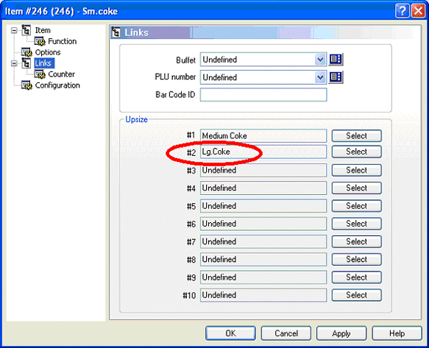Click the Buffet field label
Viewport: 429px width, 348px height.
pyautogui.click(x=185, y=60)
